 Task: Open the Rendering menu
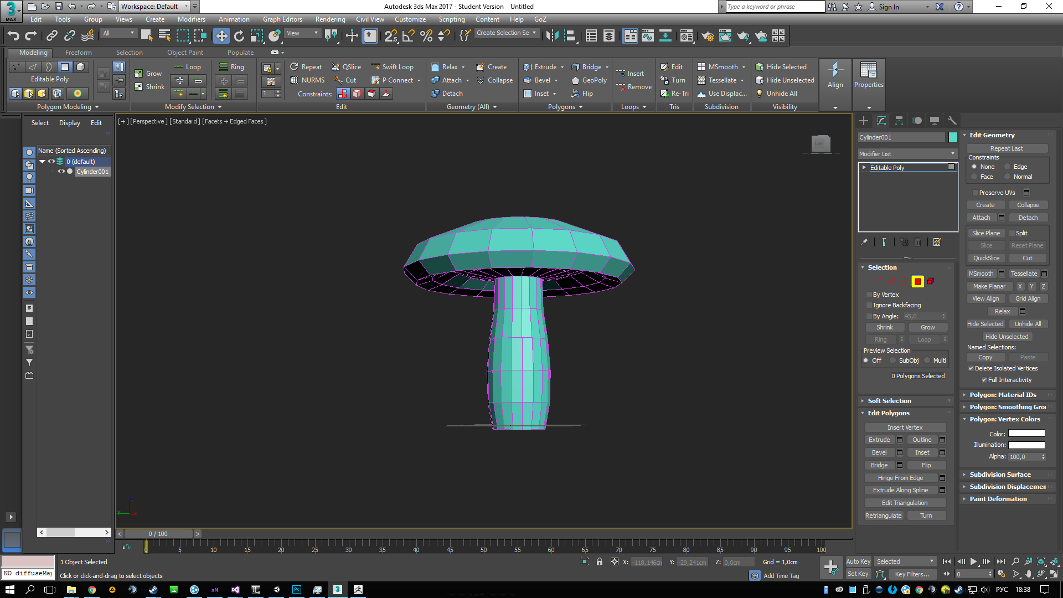[x=330, y=19]
